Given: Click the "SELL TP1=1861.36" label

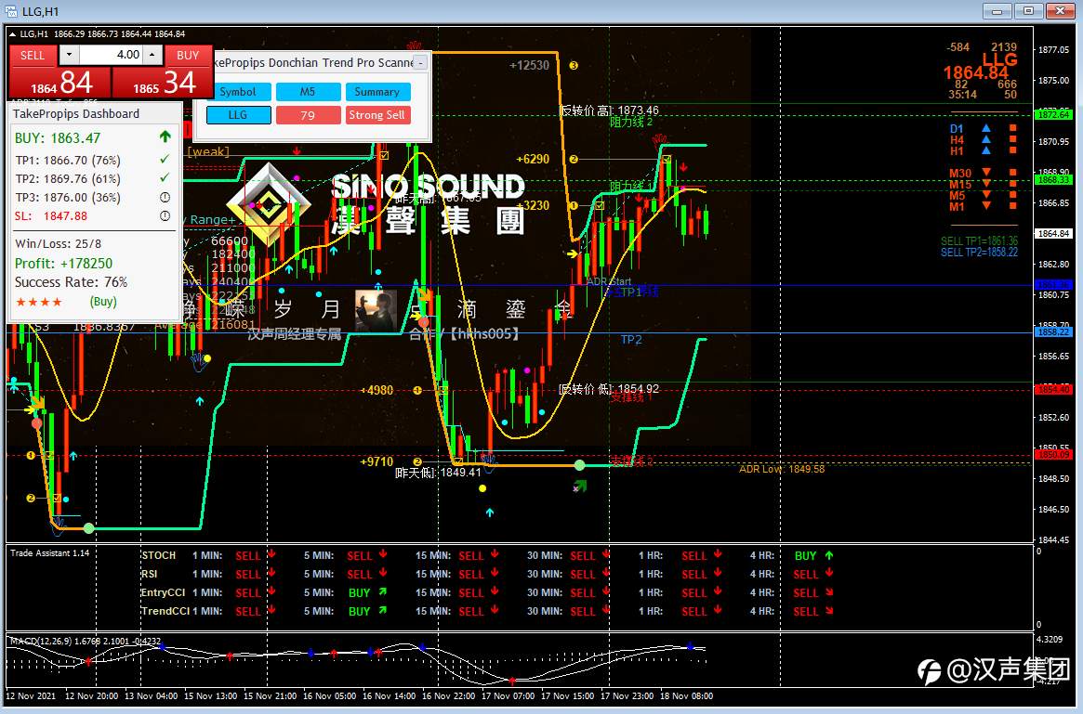Looking at the screenshot, I should [979, 240].
